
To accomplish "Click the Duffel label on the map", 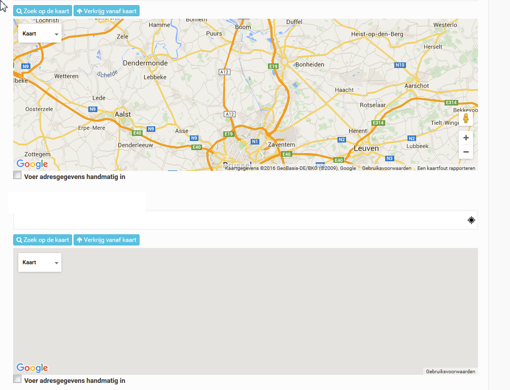I will [294, 22].
